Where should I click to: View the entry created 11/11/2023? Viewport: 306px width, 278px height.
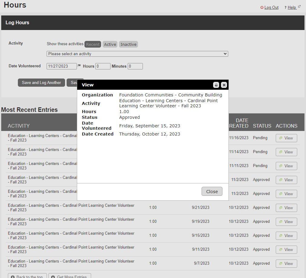point(286,166)
